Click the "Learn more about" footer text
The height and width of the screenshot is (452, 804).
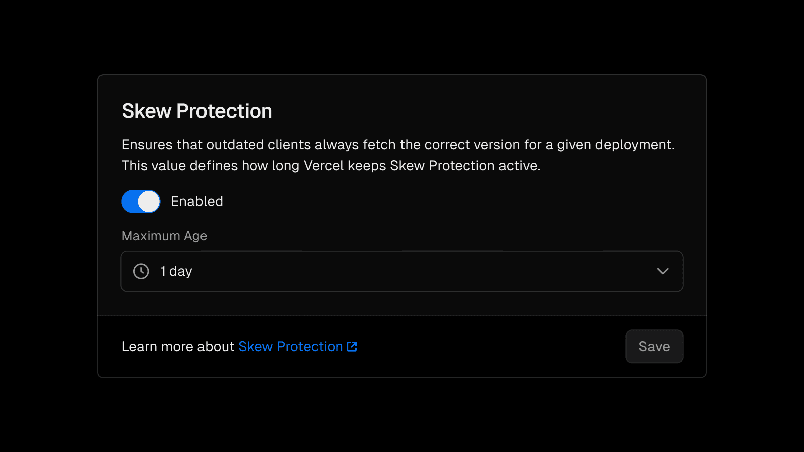[178, 347]
